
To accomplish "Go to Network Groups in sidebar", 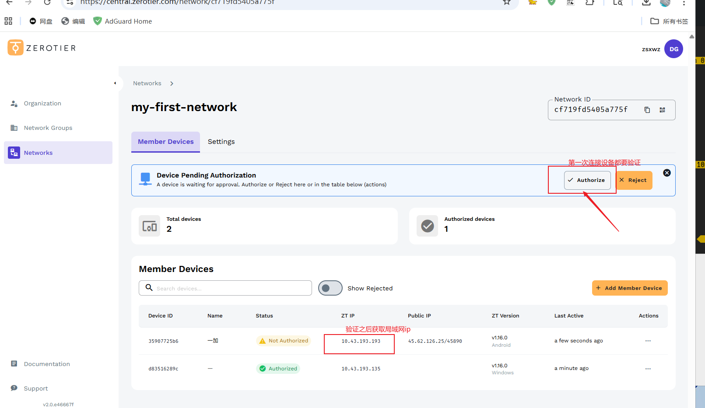I will pyautogui.click(x=48, y=128).
